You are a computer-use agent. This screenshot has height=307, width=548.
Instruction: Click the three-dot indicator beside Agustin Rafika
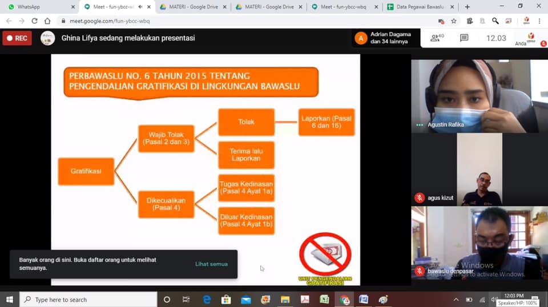(420, 125)
